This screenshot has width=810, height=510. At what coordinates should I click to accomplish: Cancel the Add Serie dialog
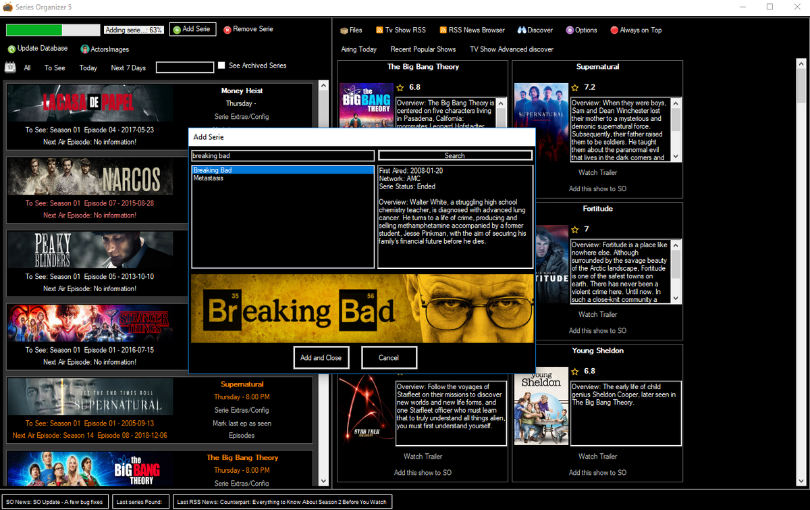pyautogui.click(x=389, y=357)
